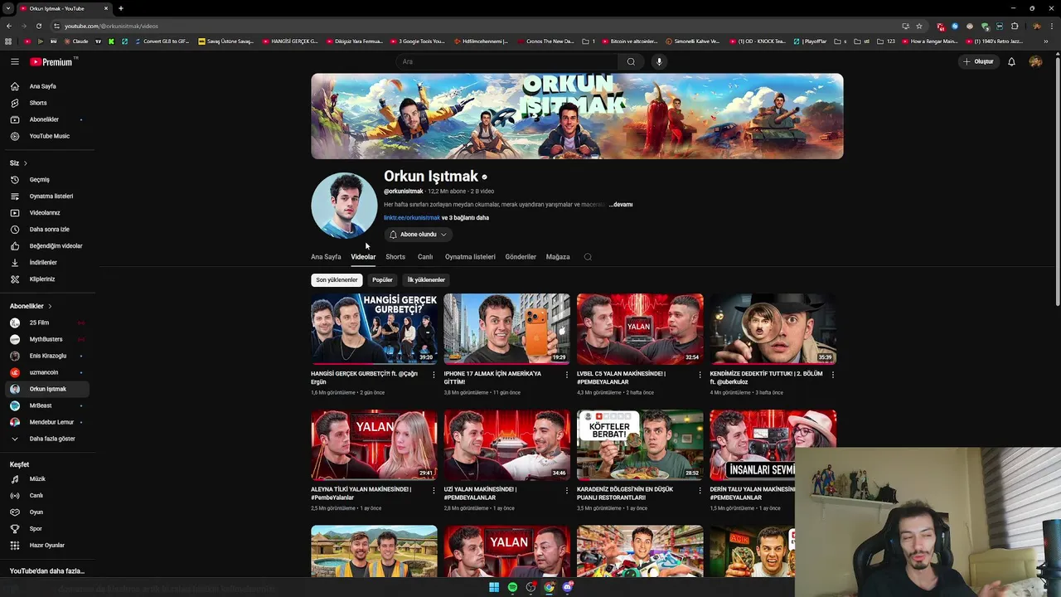Image resolution: width=1061 pixels, height=597 pixels.
Task: Click Windows Start button in taskbar
Action: (x=494, y=587)
